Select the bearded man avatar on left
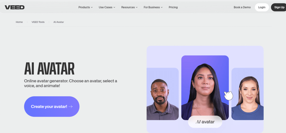The image size is (286, 133). coord(162,94)
